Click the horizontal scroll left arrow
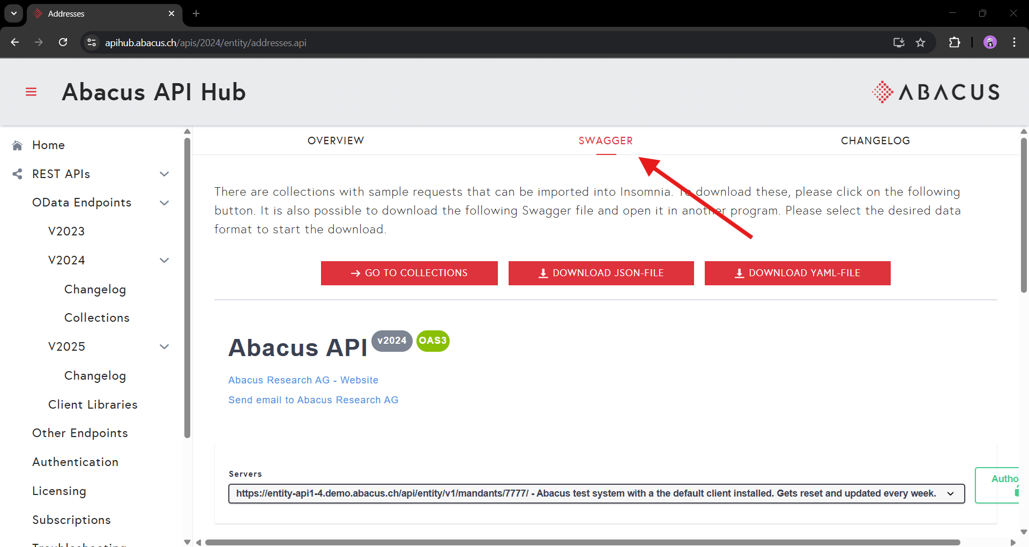Viewport: 1029px width, 547px height. tap(198, 542)
